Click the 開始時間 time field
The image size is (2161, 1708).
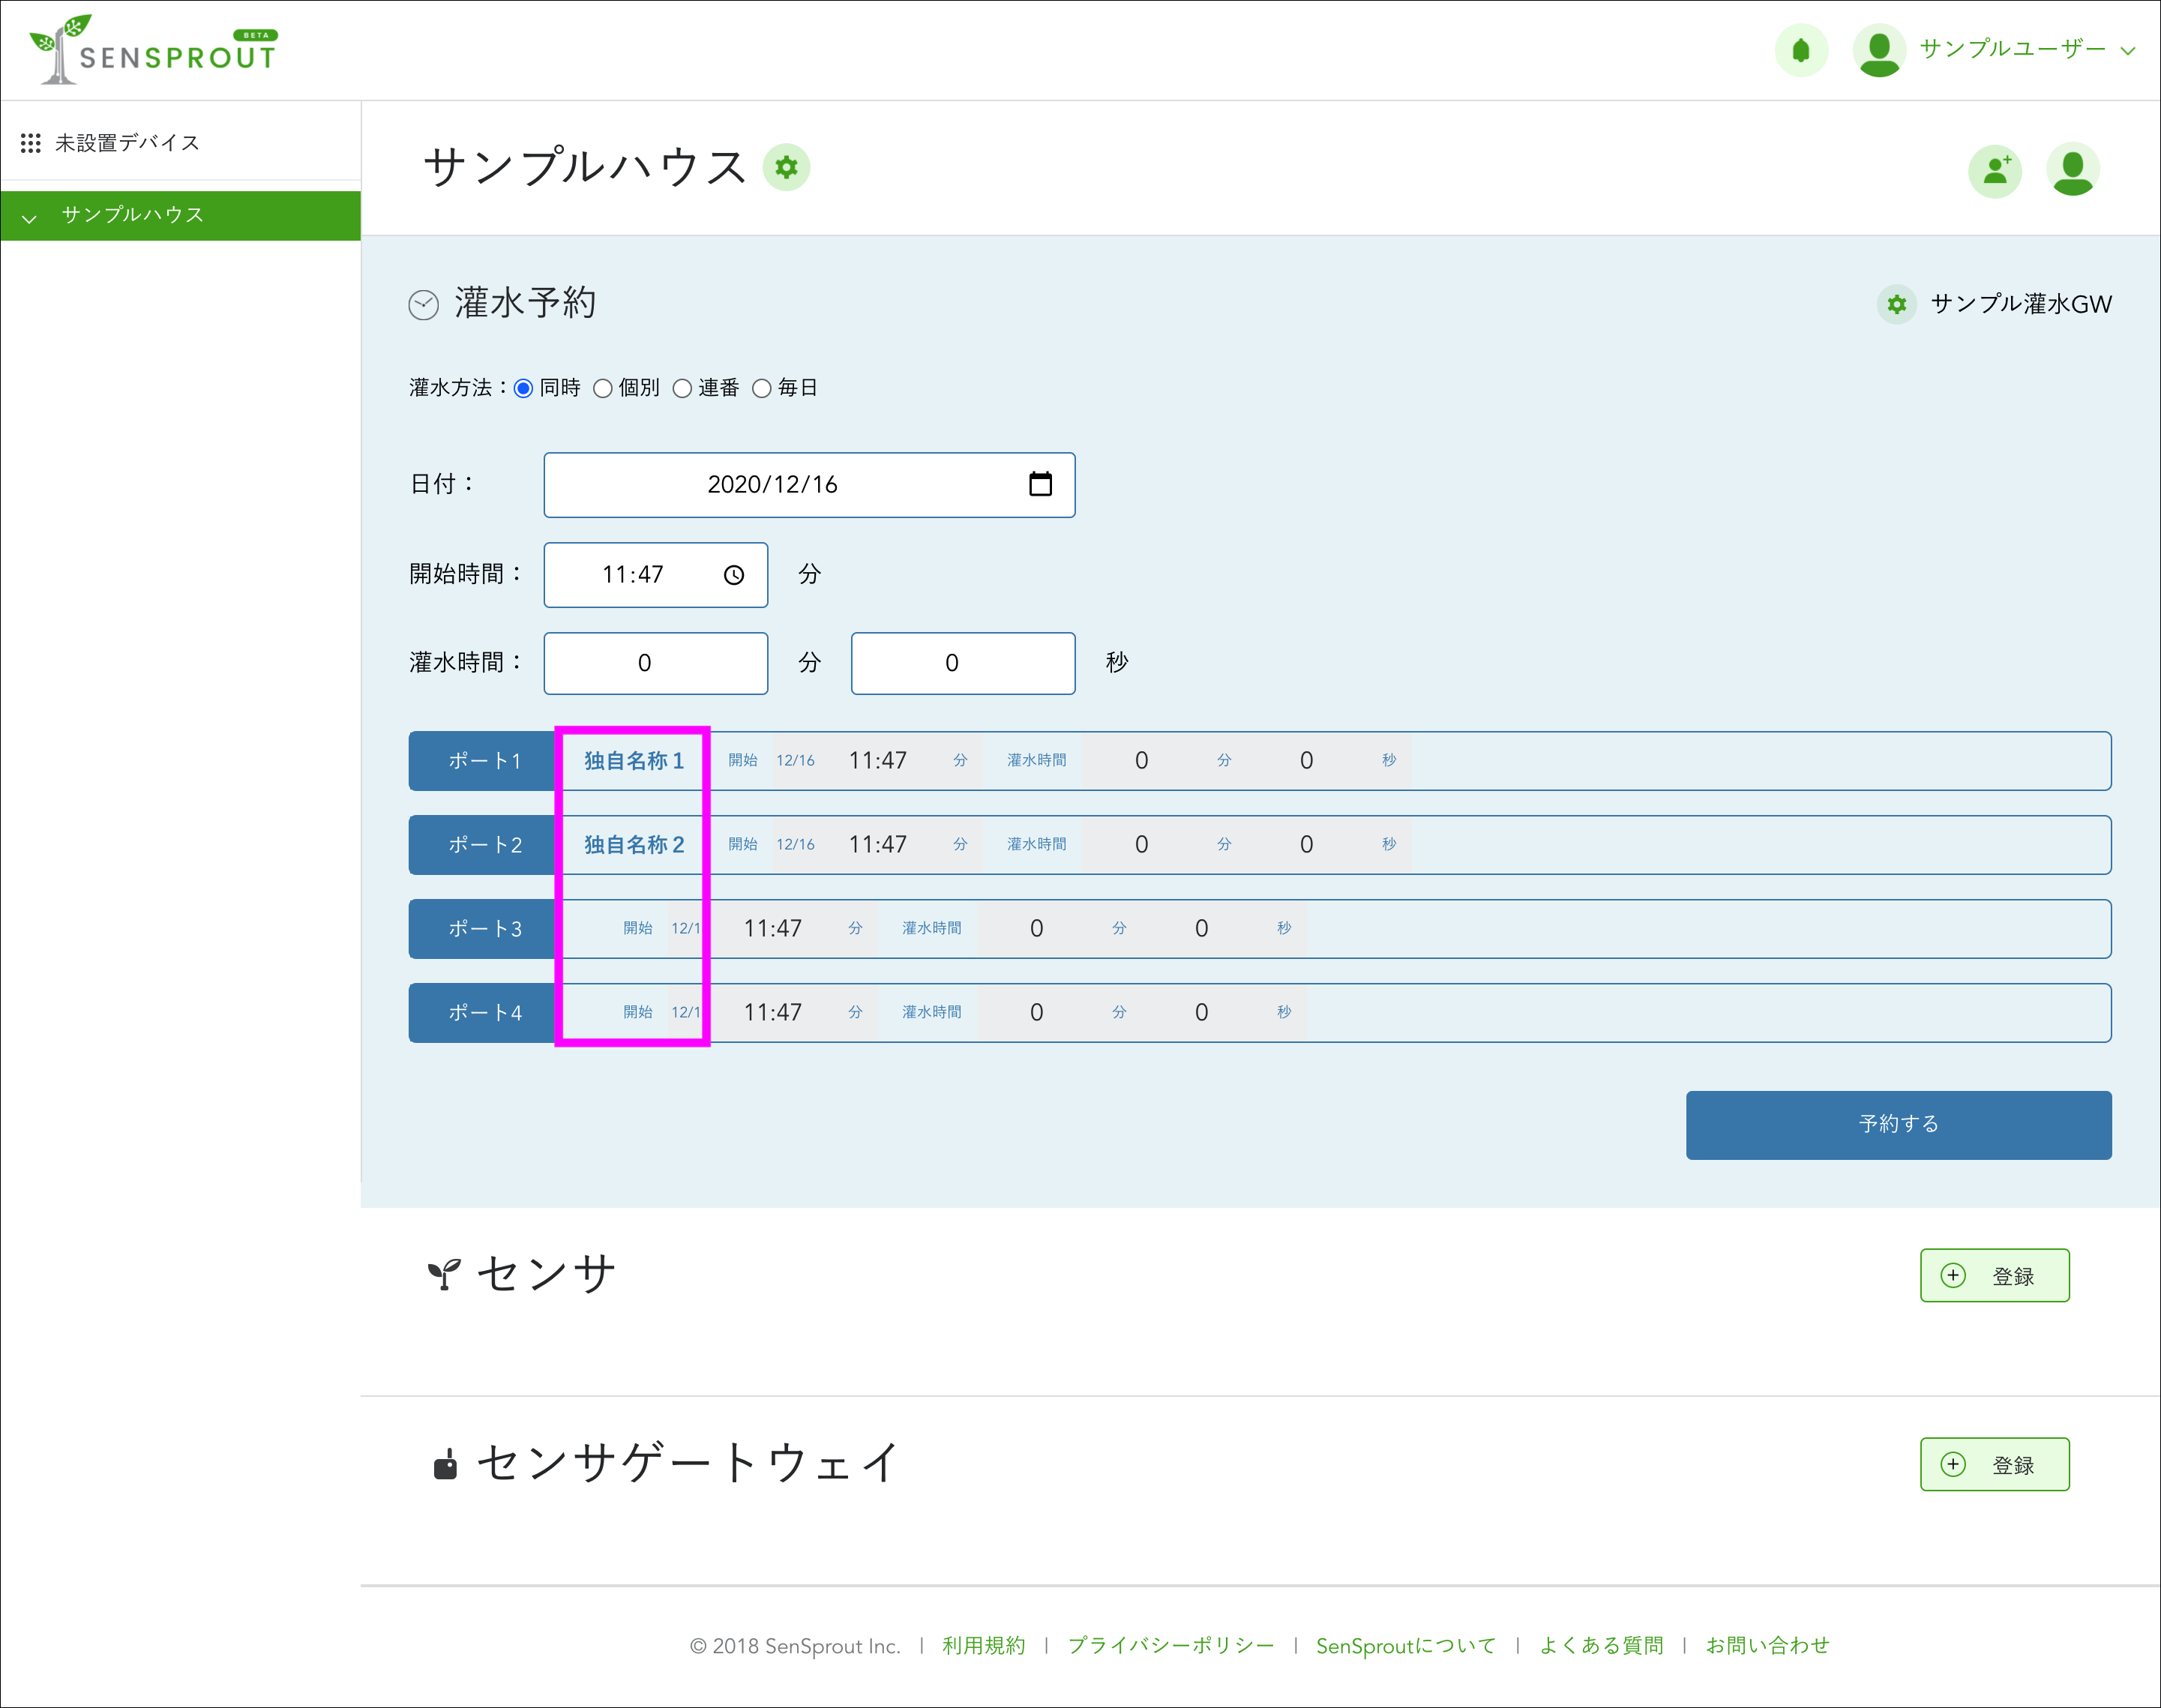pyautogui.click(x=656, y=575)
